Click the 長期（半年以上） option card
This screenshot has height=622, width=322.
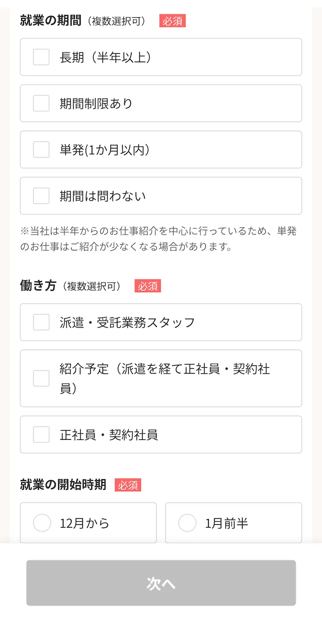point(160,57)
